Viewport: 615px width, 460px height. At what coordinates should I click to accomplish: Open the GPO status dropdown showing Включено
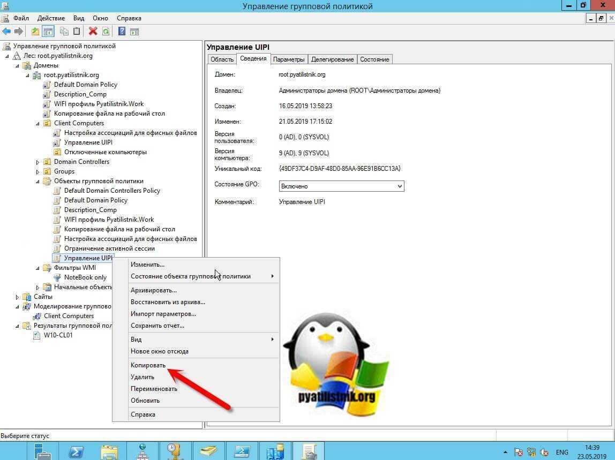[341, 186]
